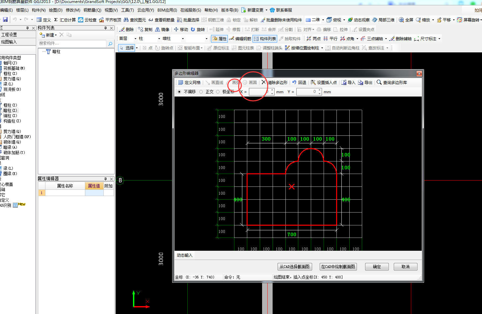Select 暗柱(Z) in the left navigation
Viewport: 482px width, 314px height.
pyautogui.click(x=10, y=110)
